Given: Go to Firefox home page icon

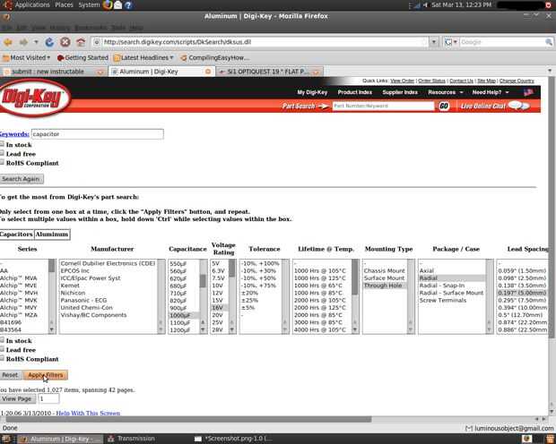Looking at the screenshot, I should [x=81, y=42].
